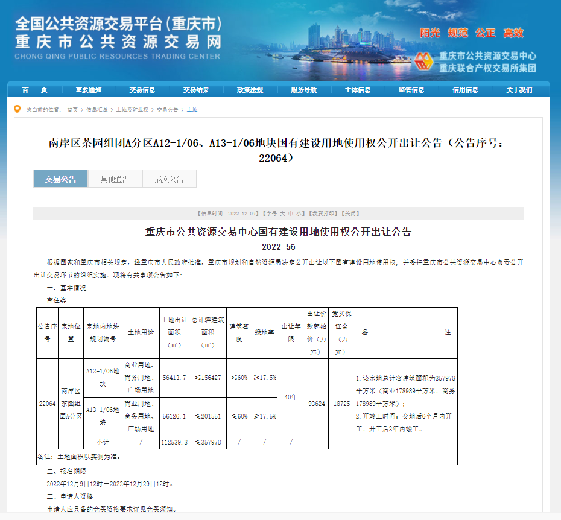Image resolution: width=561 pixels, height=520 pixels.
Task: Click the starting price 93624
Action: (x=317, y=404)
